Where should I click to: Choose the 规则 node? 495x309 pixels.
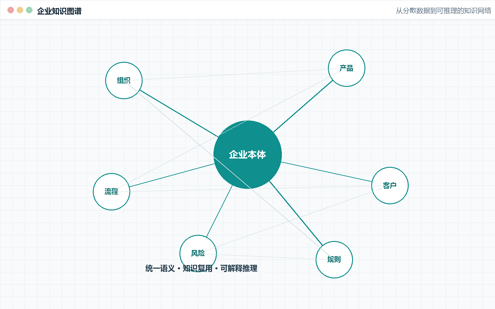click(x=334, y=260)
